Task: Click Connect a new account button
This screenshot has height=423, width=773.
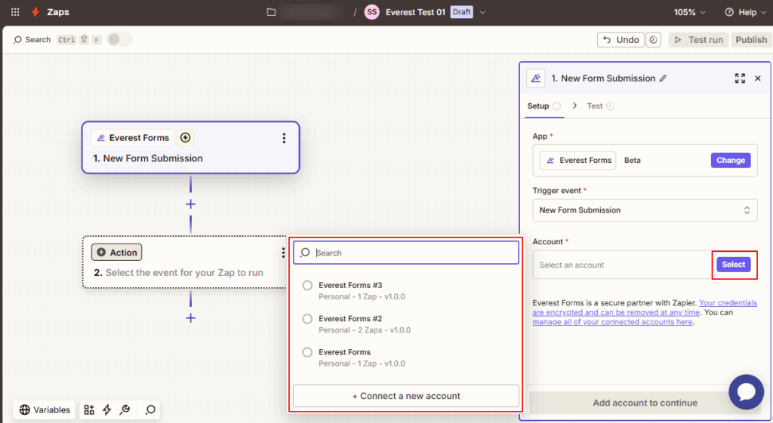Action: click(406, 396)
